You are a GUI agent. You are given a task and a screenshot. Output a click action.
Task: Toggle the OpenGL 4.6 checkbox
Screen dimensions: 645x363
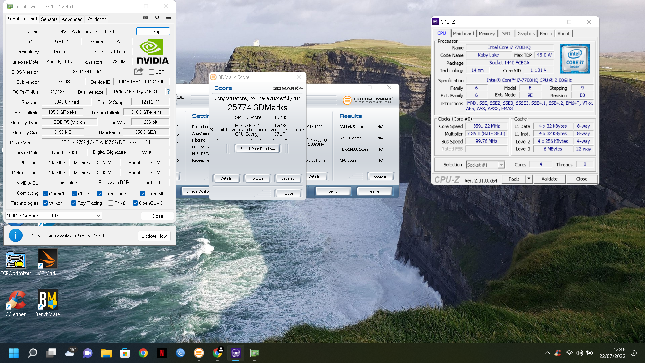135,203
